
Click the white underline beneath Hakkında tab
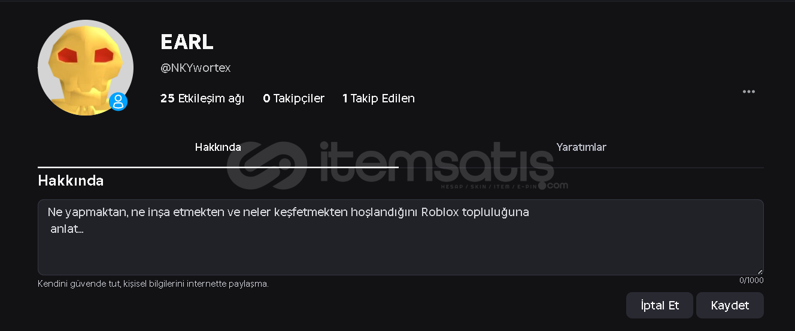coord(218,167)
